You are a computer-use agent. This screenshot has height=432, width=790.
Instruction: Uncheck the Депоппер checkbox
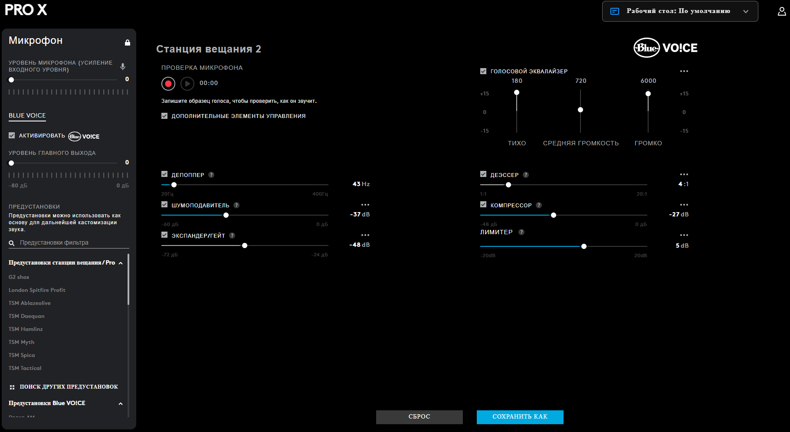[x=164, y=174]
